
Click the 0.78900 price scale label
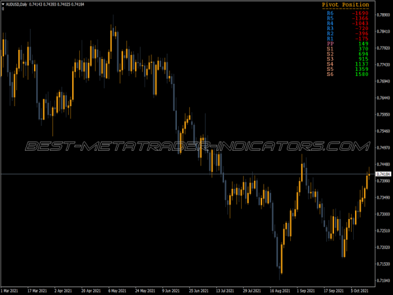pyautogui.click(x=383, y=15)
